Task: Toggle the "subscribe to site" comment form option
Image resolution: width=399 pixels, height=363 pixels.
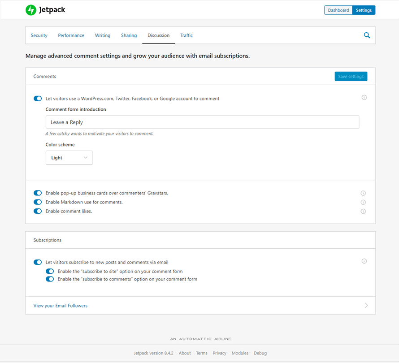Action: [x=50, y=271]
